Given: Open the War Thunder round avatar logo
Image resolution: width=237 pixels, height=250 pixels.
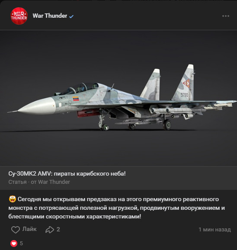Looking at the screenshot, I should coord(19,16).
